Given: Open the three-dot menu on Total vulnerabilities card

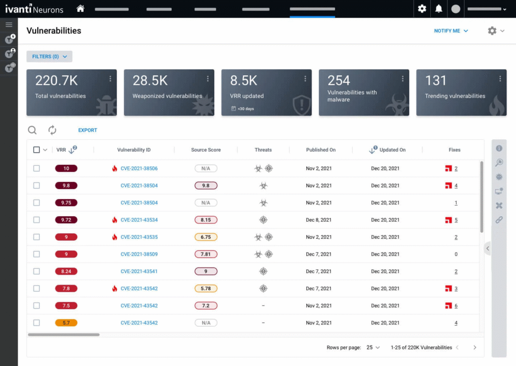Looking at the screenshot, I should pyautogui.click(x=110, y=78).
